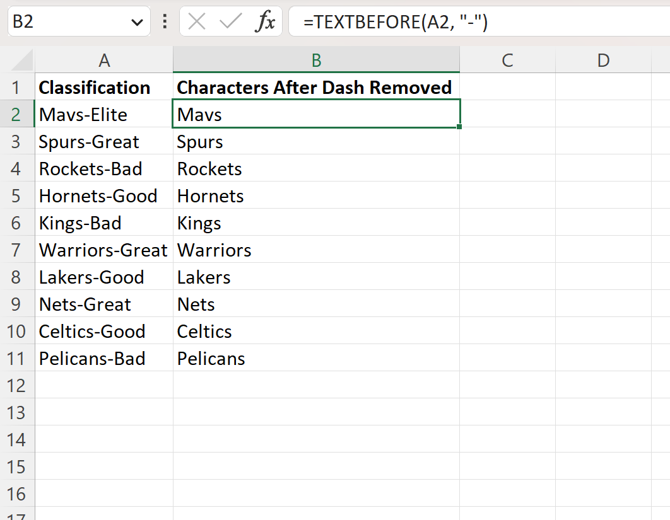
Task: Select empty cell C12 below the data
Action: pyautogui.click(x=507, y=385)
